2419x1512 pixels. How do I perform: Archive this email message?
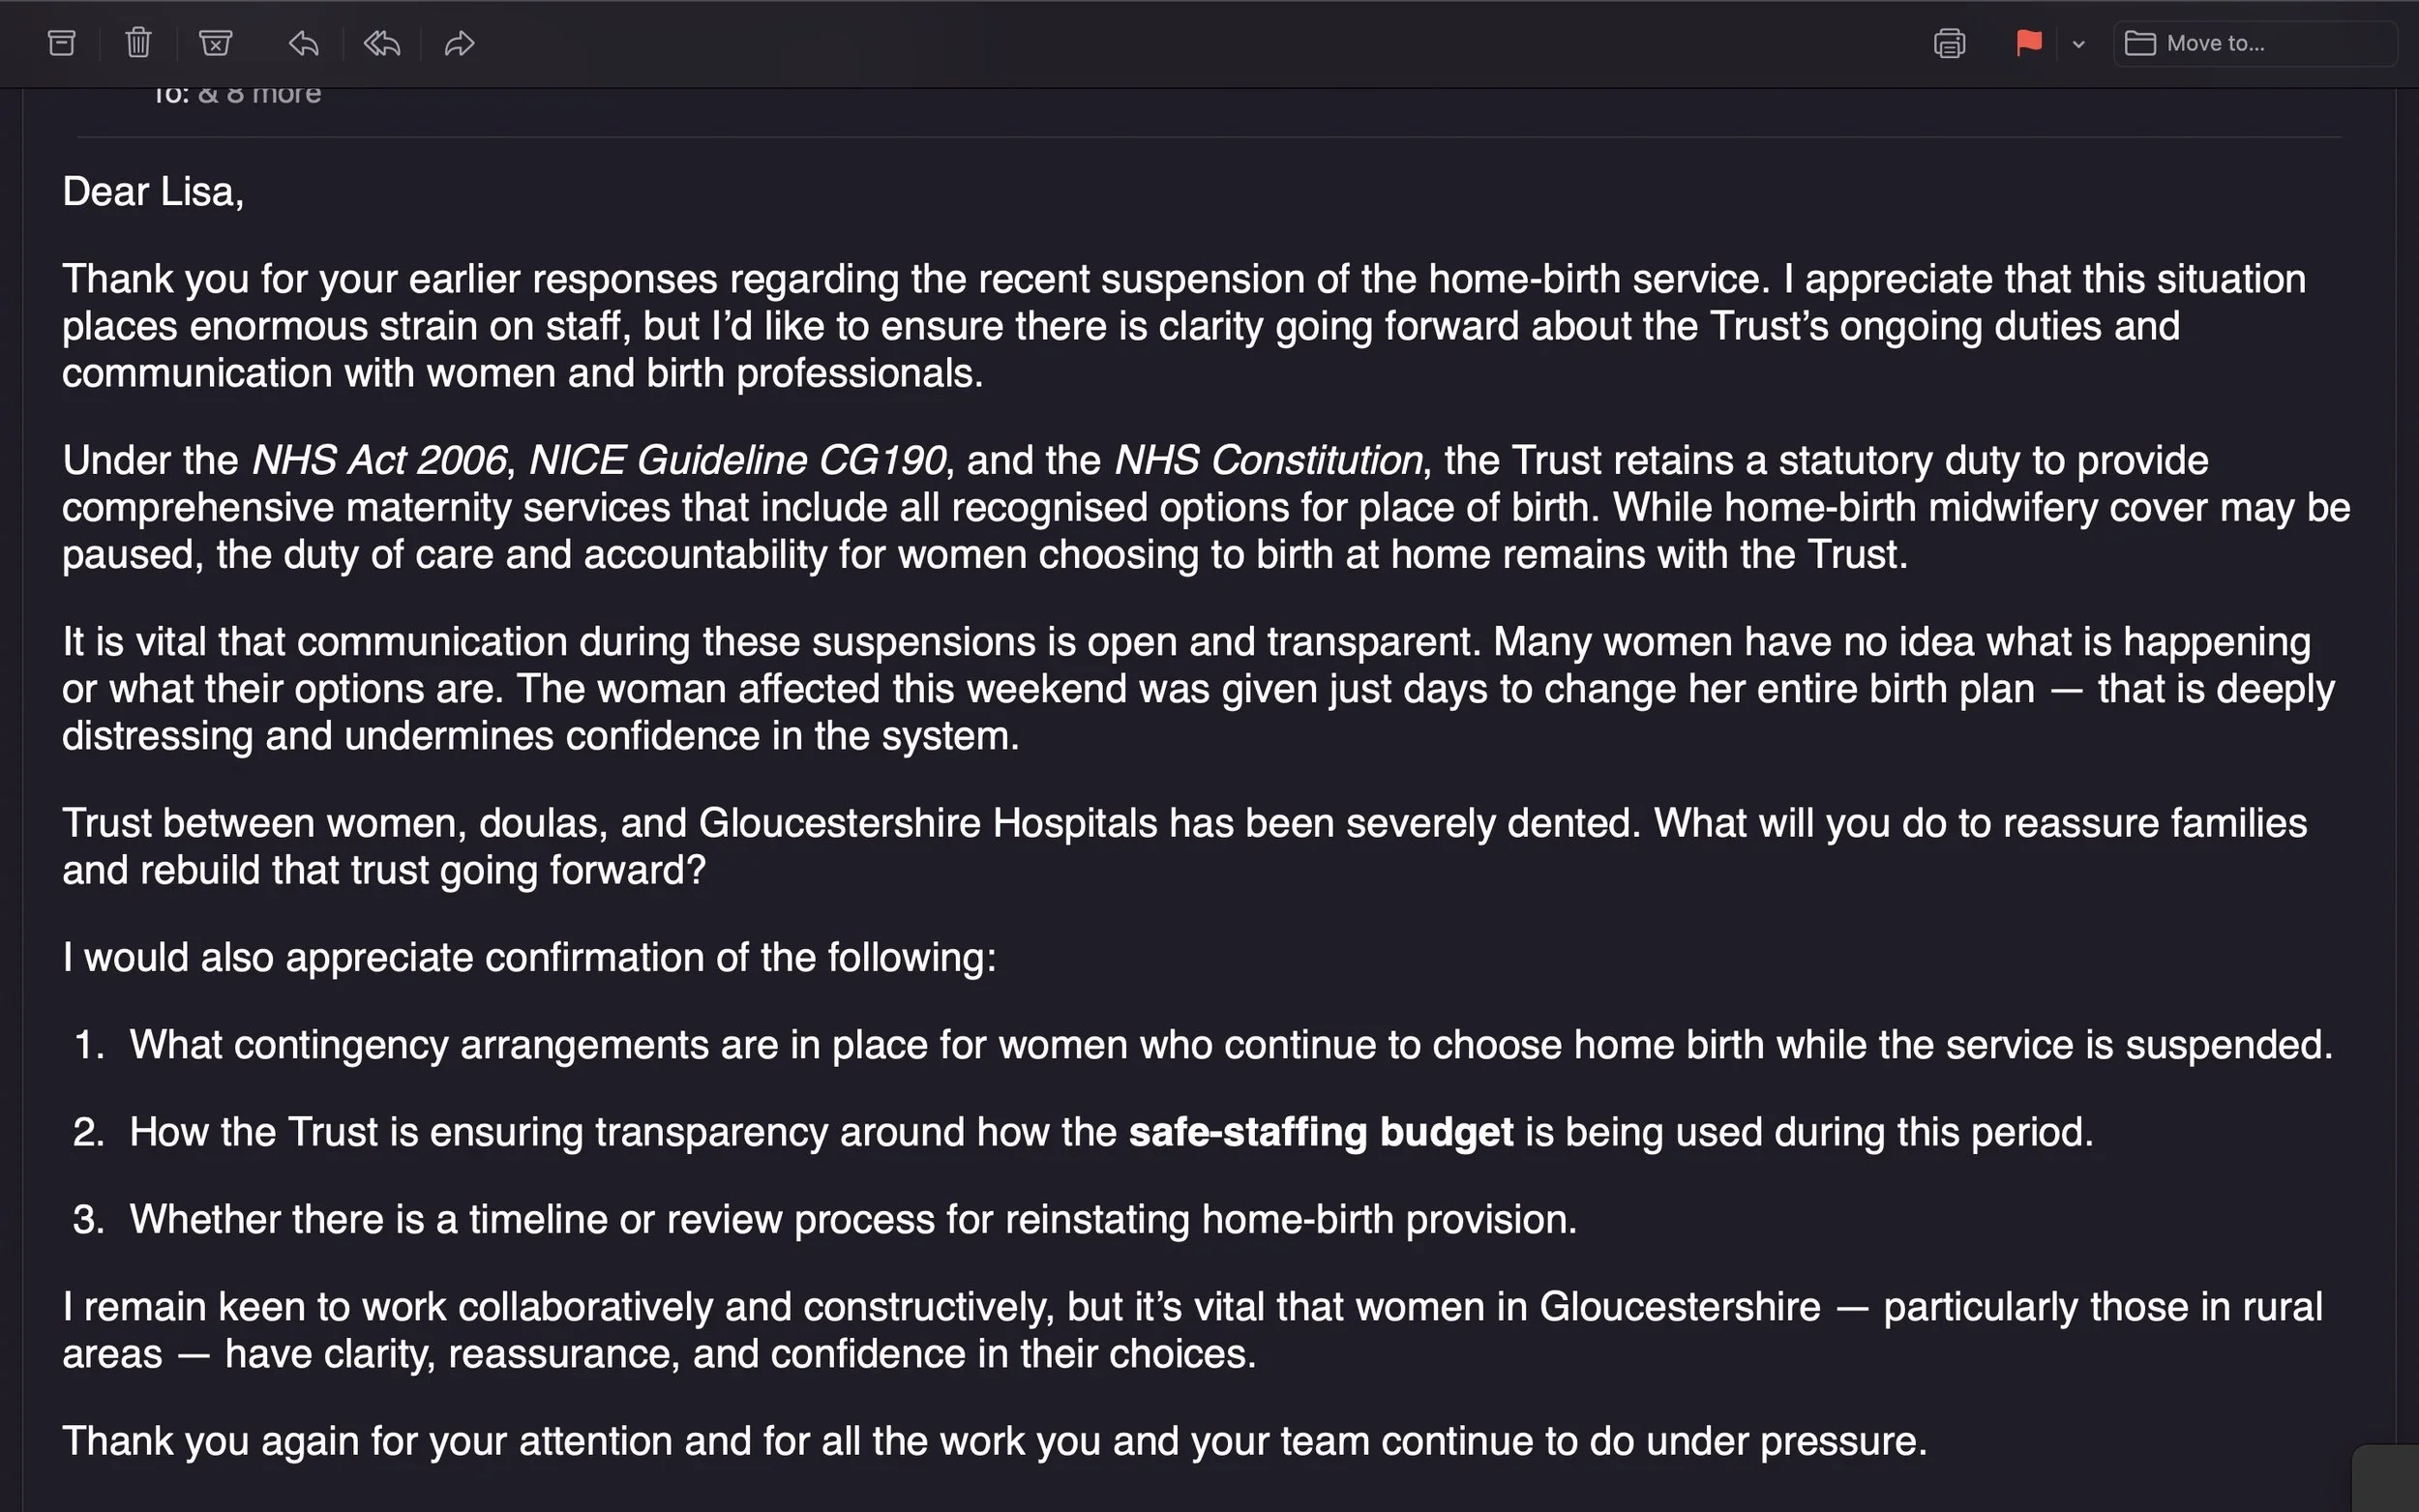point(62,43)
